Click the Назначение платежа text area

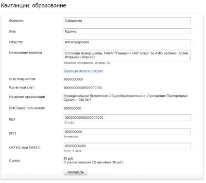coord(127,55)
